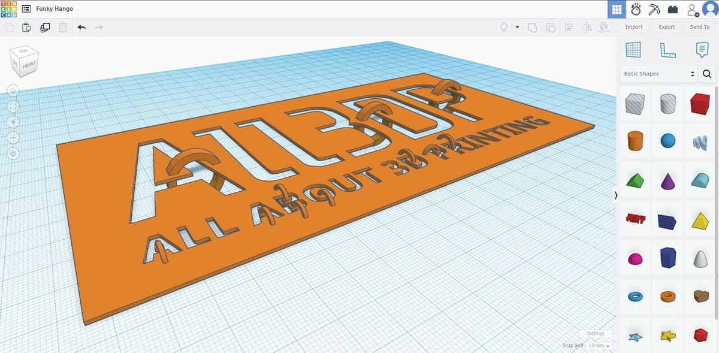
Task: Redo the last undone action
Action: 99,27
